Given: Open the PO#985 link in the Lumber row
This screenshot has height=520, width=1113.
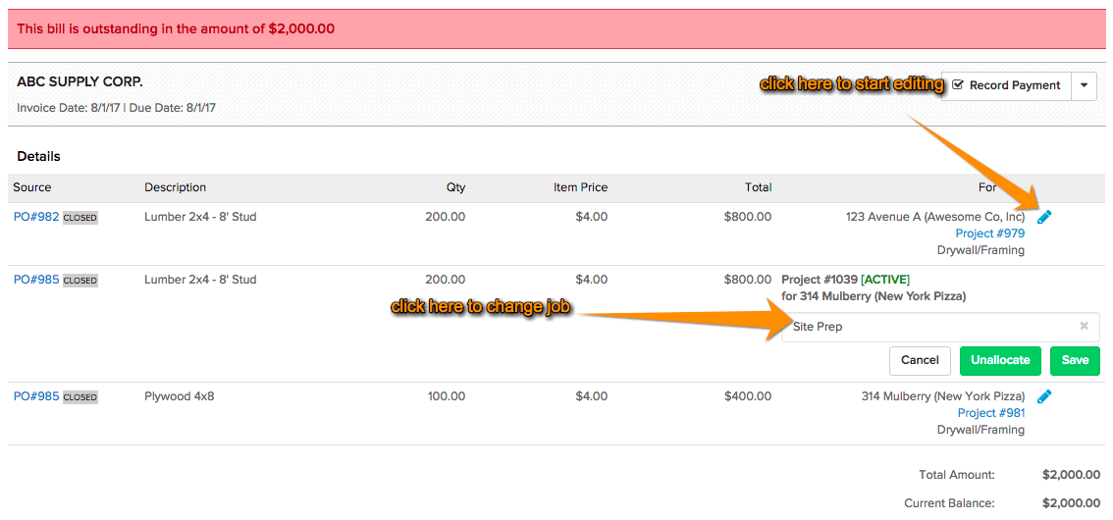Looking at the screenshot, I should [36, 280].
